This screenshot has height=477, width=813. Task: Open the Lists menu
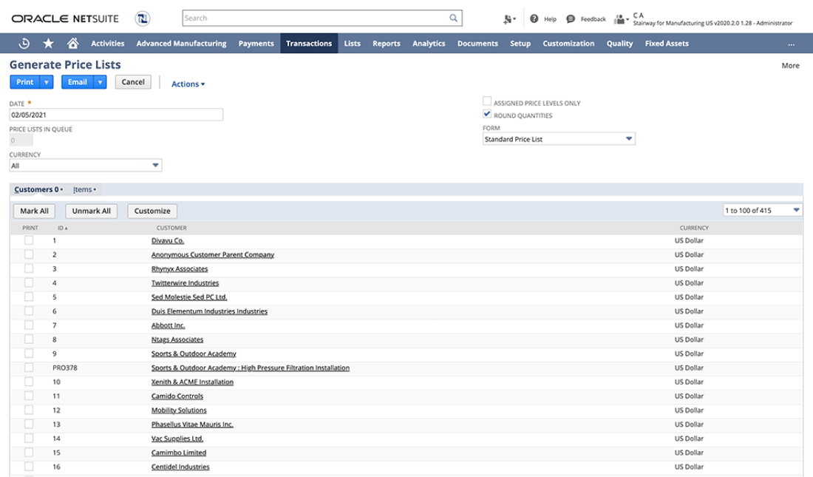[352, 44]
